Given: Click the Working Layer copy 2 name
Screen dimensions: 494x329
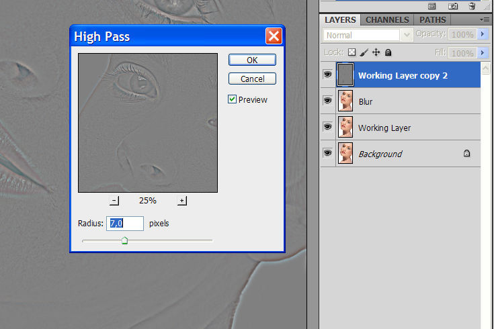Looking at the screenshot, I should [x=403, y=76].
